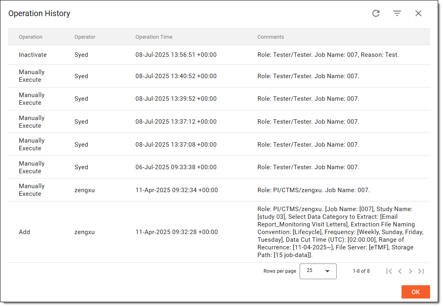This screenshot has height=307, width=443.
Task: Click the Operator column header
Action: 85,37
